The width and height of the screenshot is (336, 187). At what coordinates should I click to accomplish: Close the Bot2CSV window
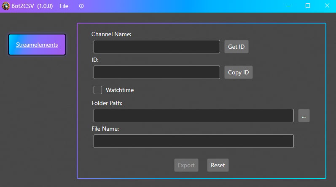tap(327, 6)
